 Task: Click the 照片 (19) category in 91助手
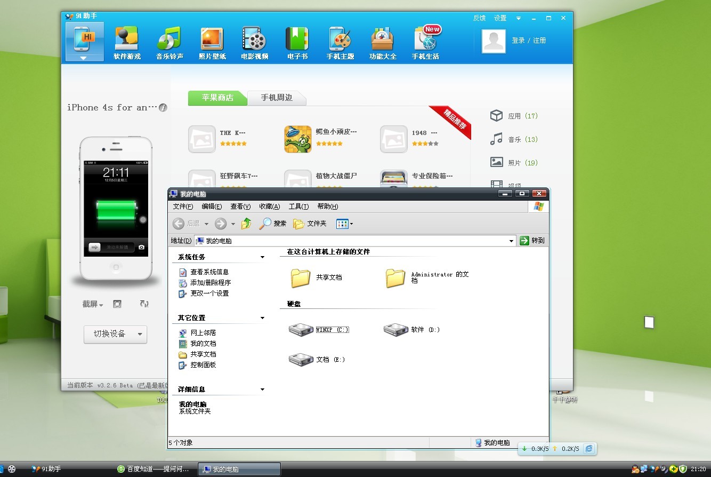pos(514,163)
